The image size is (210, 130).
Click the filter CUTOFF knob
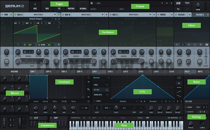coord(179,52)
